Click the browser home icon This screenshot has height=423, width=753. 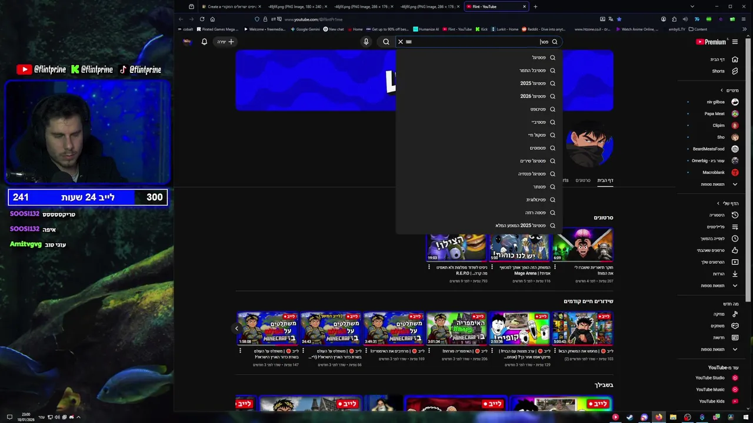point(212,19)
